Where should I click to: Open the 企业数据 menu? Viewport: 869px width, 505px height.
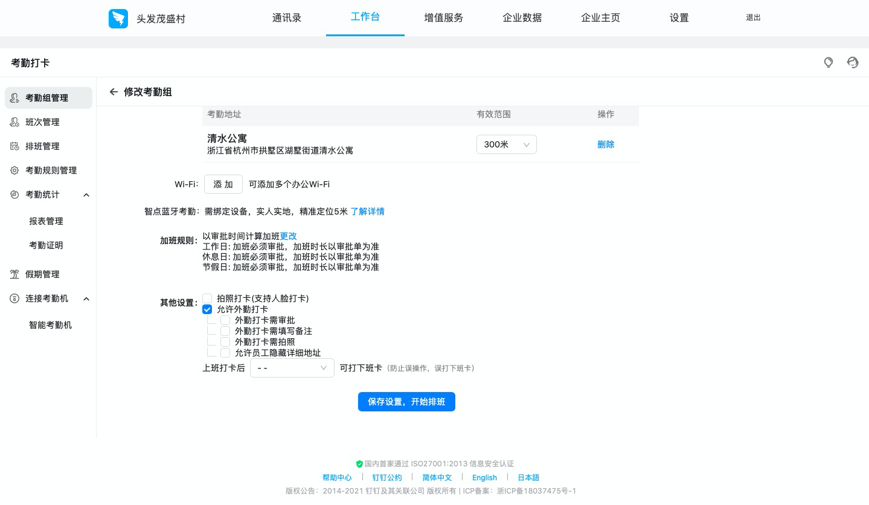pos(522,18)
